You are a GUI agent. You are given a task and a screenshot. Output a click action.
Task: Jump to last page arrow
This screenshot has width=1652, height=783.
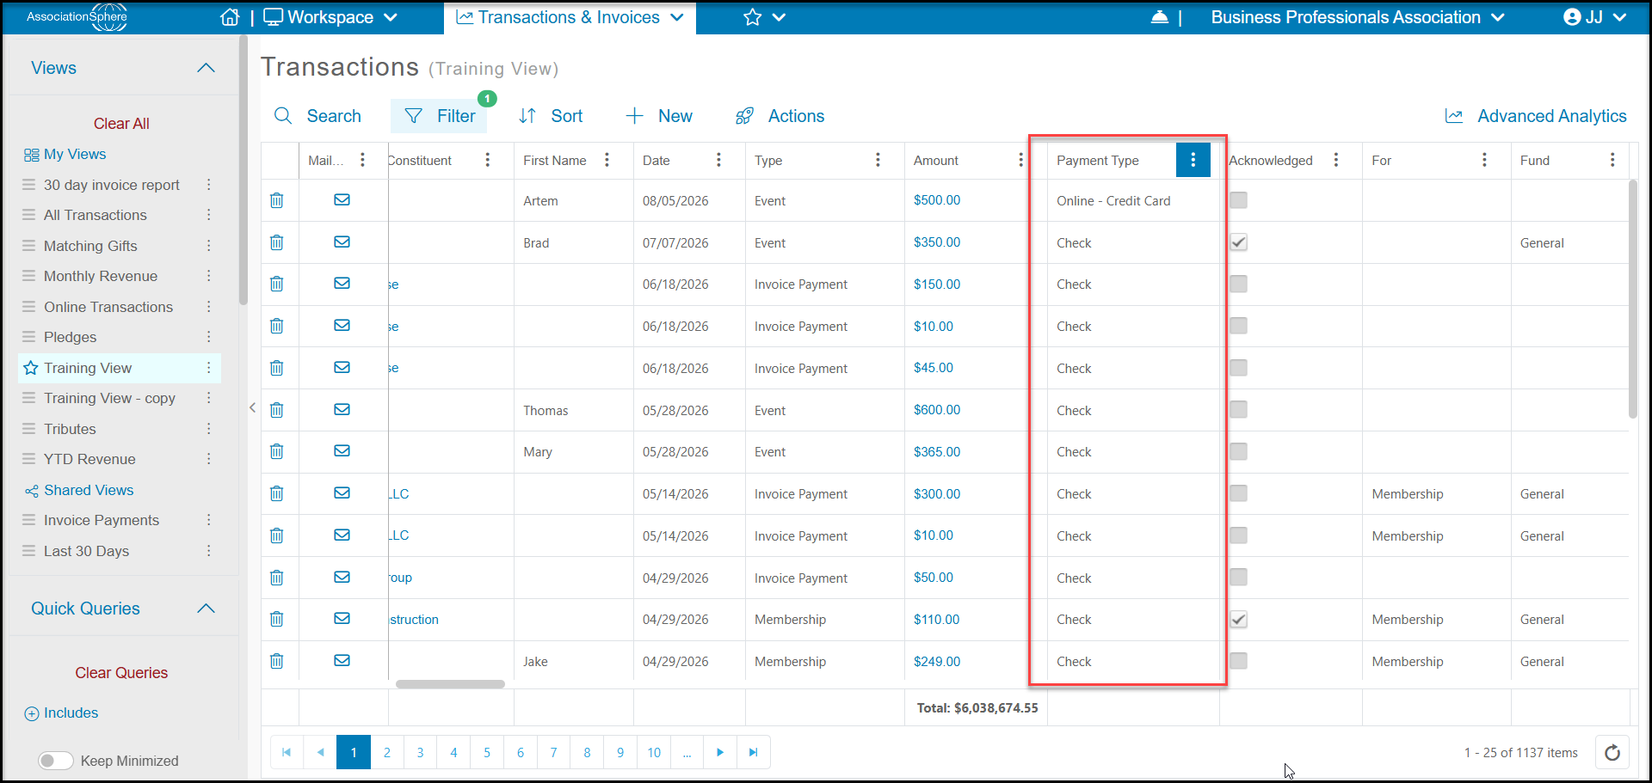(753, 752)
